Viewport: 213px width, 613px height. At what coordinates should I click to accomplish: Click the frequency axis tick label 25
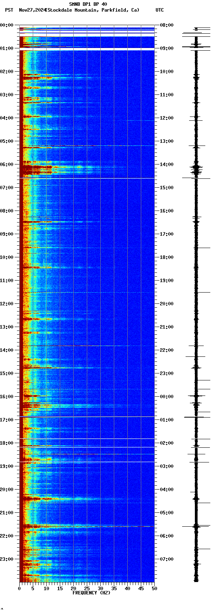pyautogui.click(x=87, y=589)
